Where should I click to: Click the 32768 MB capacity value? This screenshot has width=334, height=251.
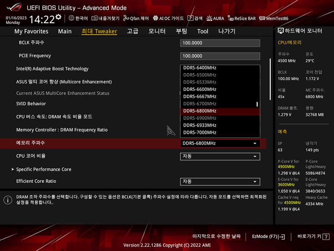click(315, 115)
